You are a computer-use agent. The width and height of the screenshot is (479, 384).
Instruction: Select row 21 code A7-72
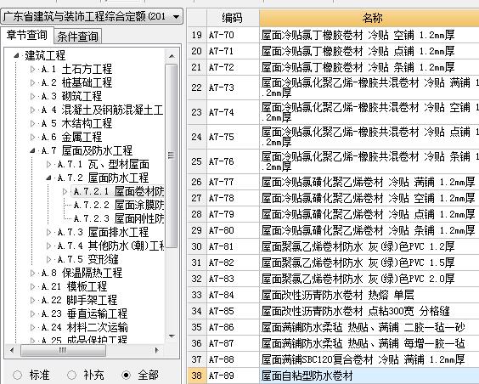click(233, 67)
